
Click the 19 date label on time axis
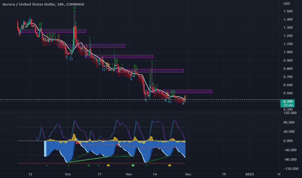tap(224, 174)
